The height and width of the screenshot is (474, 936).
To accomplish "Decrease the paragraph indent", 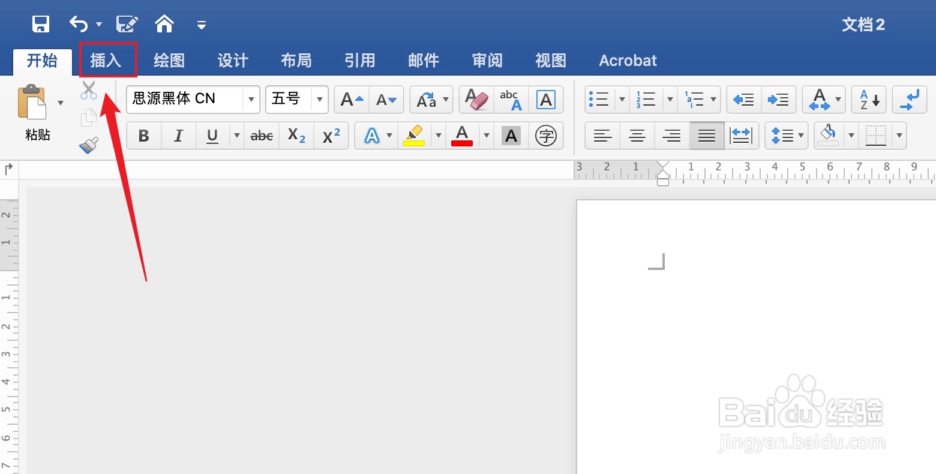I will 744,100.
